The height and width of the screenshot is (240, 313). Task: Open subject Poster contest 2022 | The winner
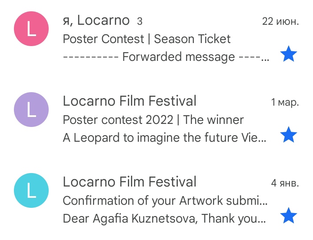pos(153,120)
